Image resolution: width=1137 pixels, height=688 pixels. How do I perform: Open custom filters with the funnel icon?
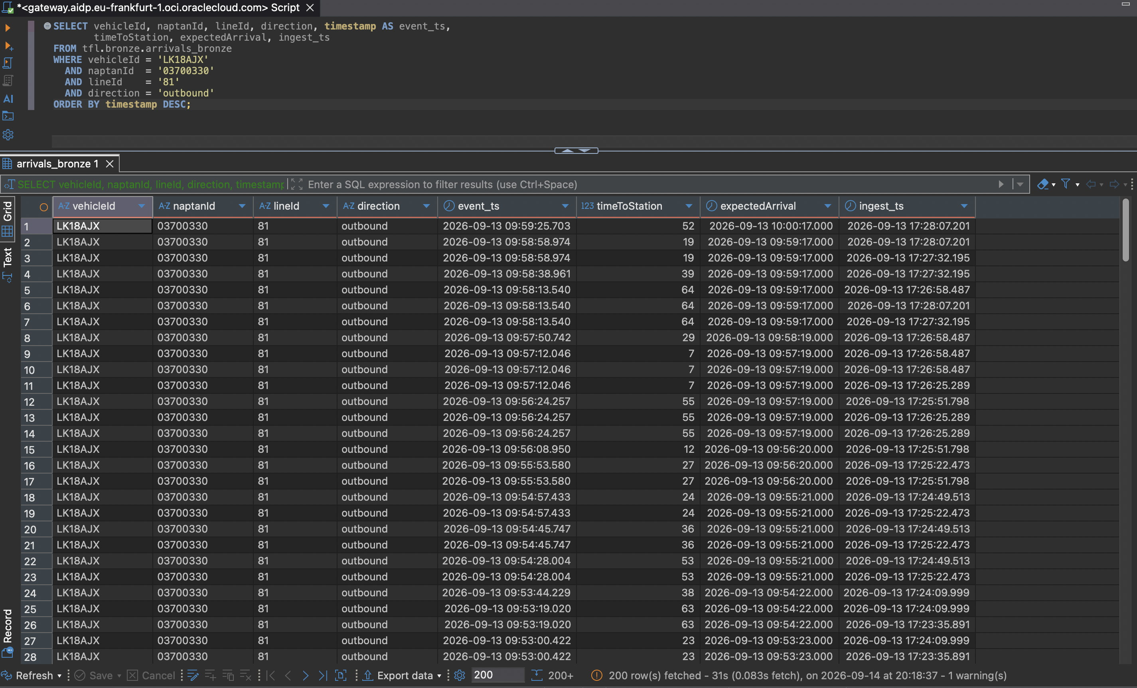pos(1066,184)
